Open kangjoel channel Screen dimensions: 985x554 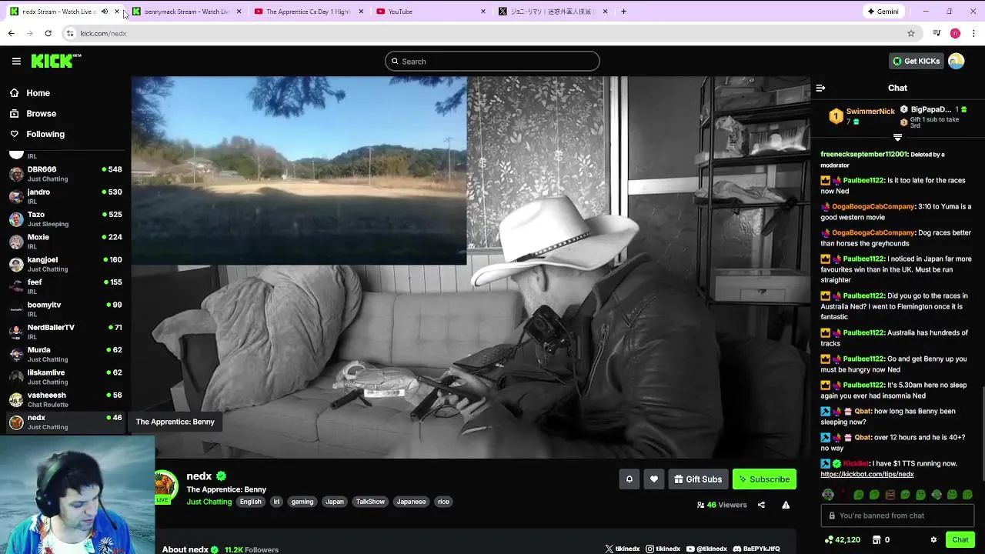65,264
